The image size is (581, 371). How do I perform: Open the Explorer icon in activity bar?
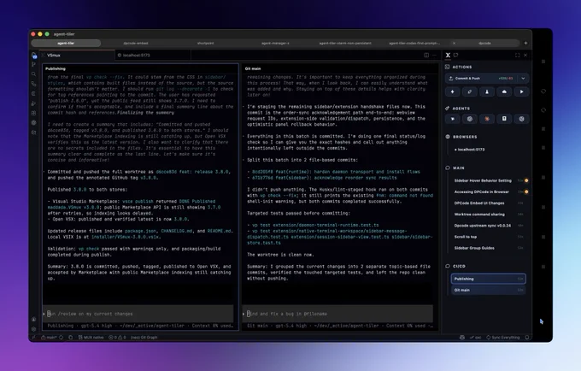(x=34, y=56)
